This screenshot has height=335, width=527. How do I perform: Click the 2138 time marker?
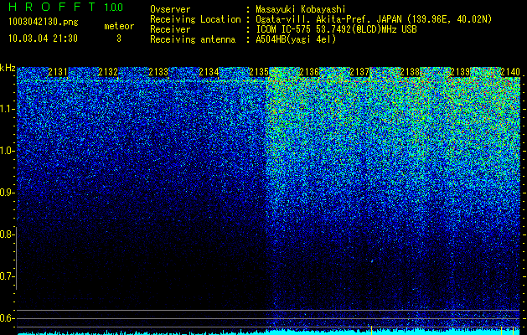(x=410, y=72)
